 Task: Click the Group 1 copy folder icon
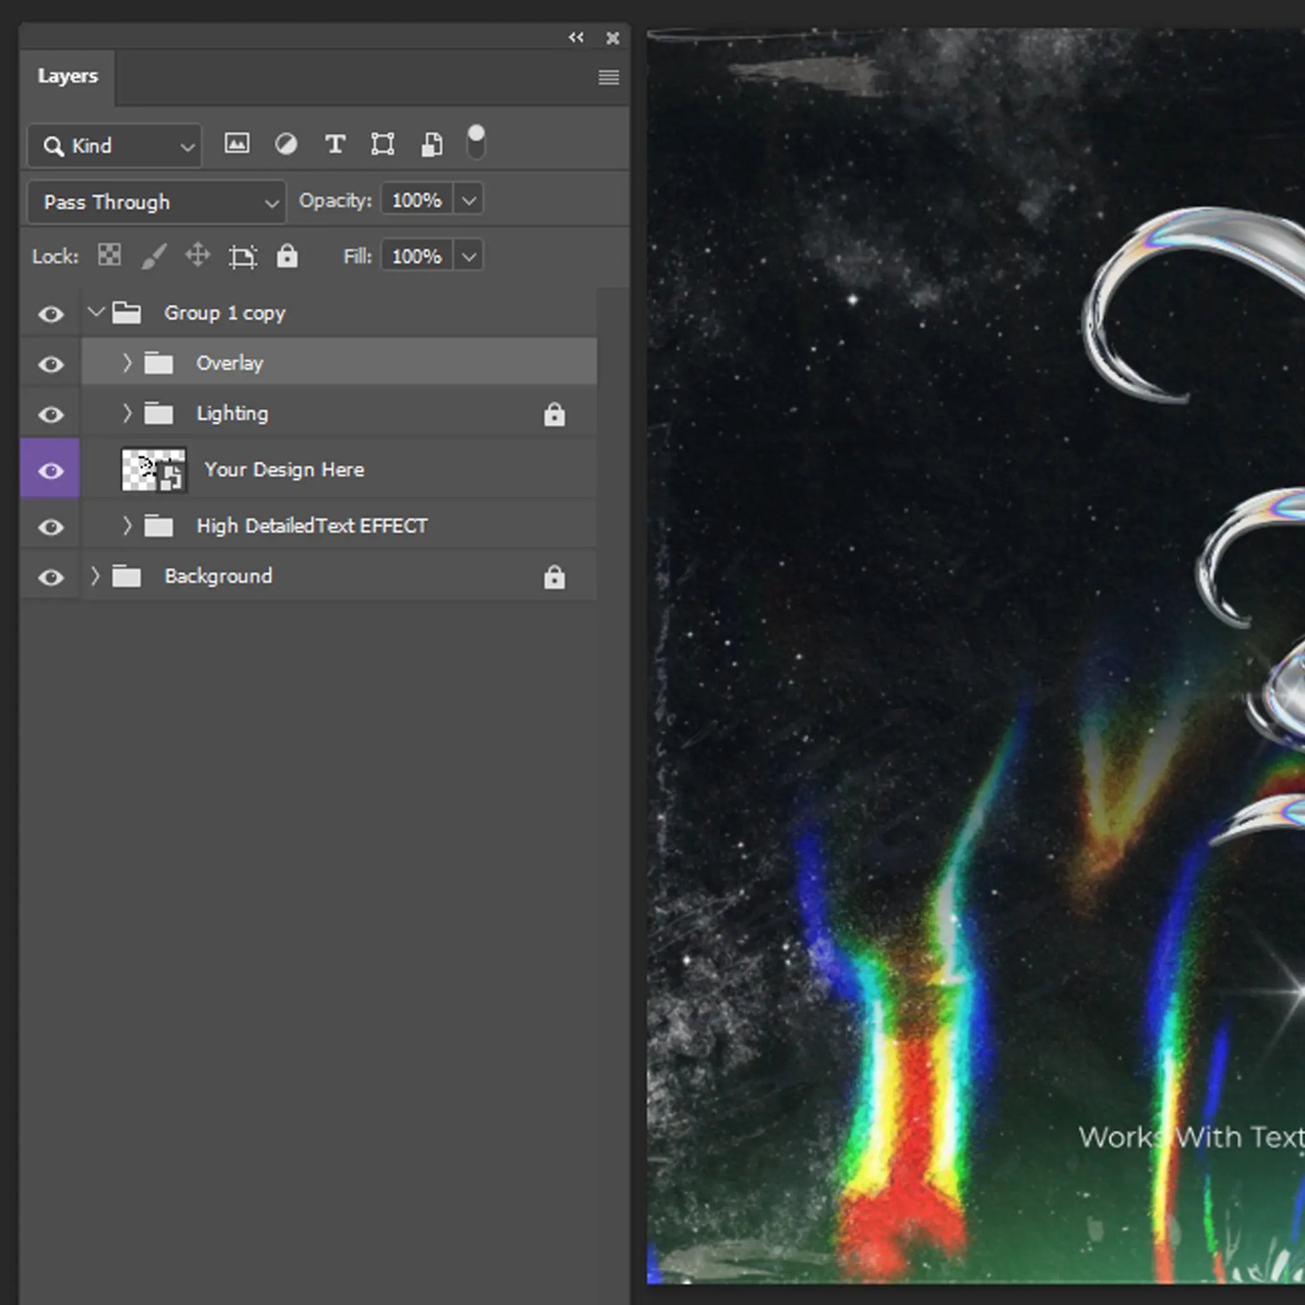[x=126, y=313]
